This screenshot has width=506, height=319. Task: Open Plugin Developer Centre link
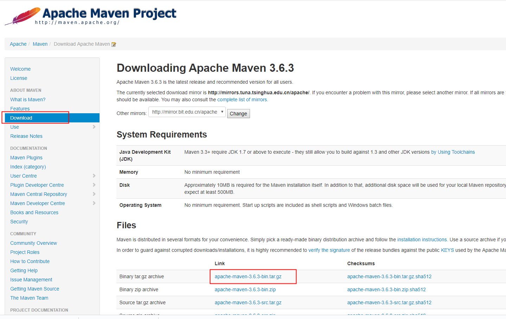point(37,185)
